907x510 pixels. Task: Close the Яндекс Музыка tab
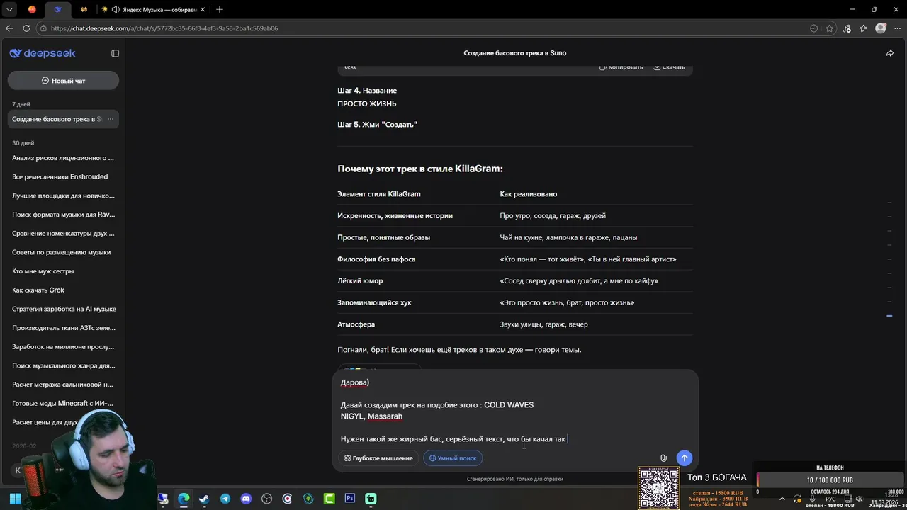click(x=204, y=9)
